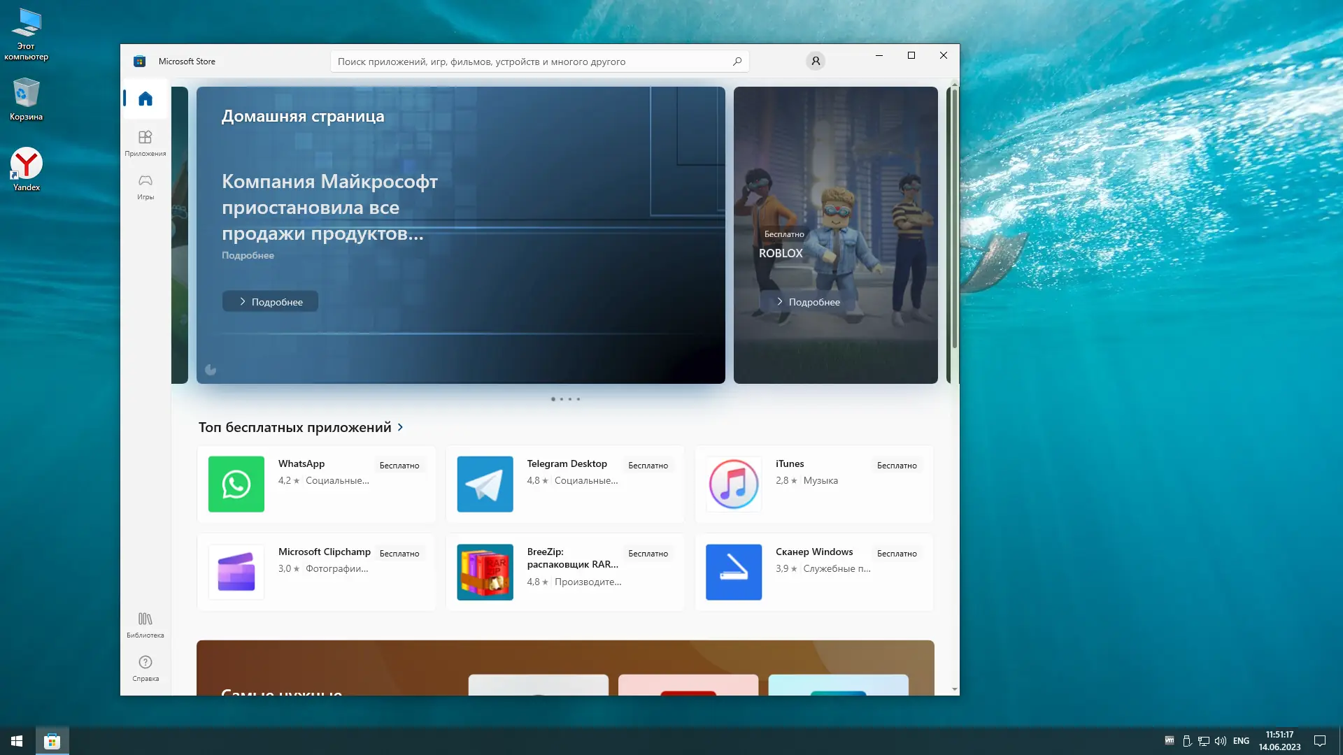Viewport: 1343px width, 755px height.
Task: Click the search magnifier icon
Action: click(x=737, y=62)
